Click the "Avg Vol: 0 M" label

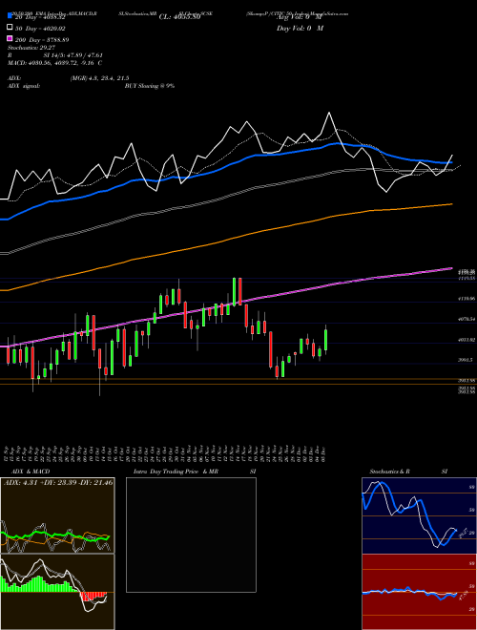(300, 17)
